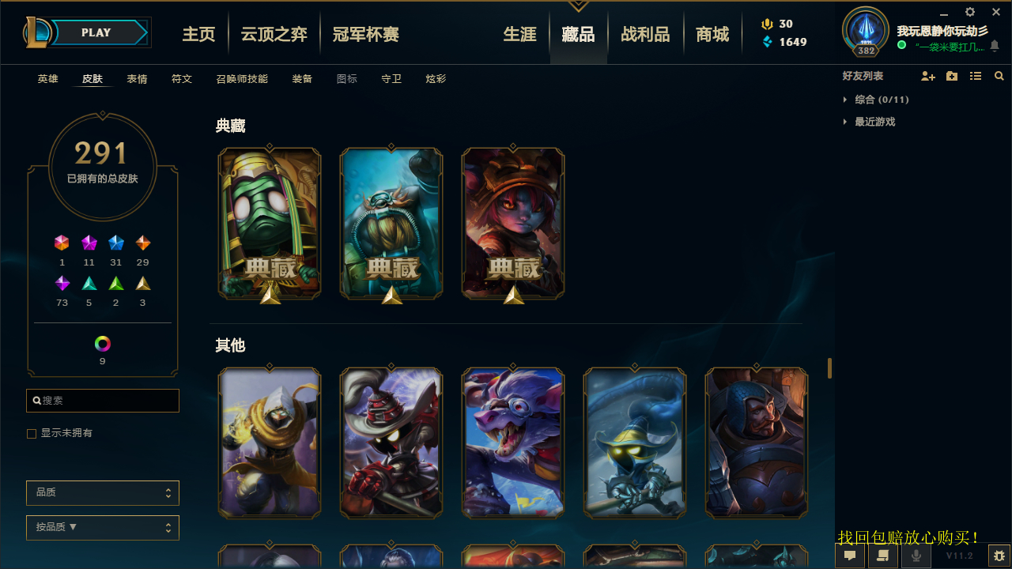Switch to the 表情 tab
Screen dimensions: 1012x569
[137, 79]
